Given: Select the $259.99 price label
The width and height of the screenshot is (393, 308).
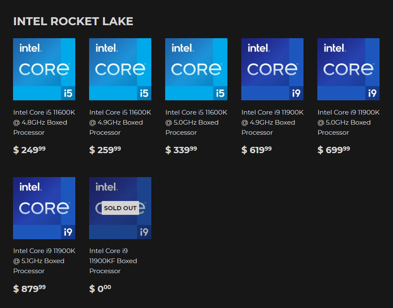Looking at the screenshot, I should tap(105, 150).
